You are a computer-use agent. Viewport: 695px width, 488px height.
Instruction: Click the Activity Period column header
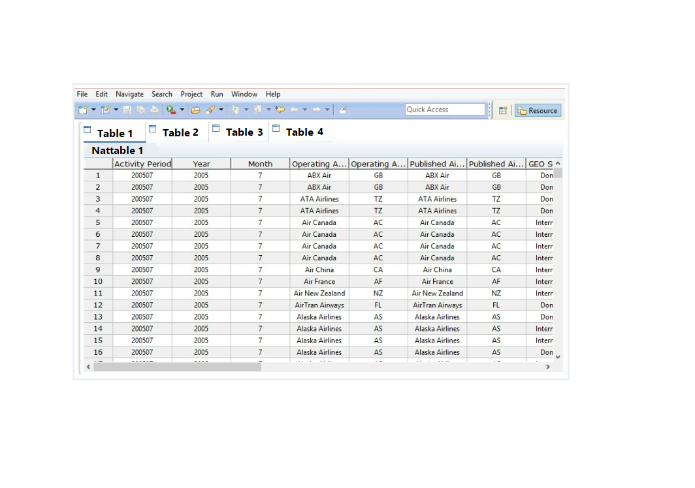coord(142,164)
